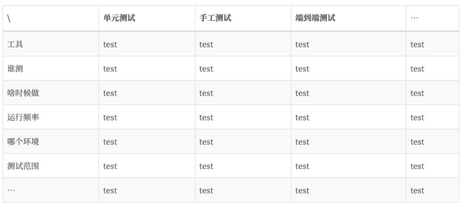
Task: Select 测试范围 row cell under 端到端测试
Action: [x=302, y=166]
